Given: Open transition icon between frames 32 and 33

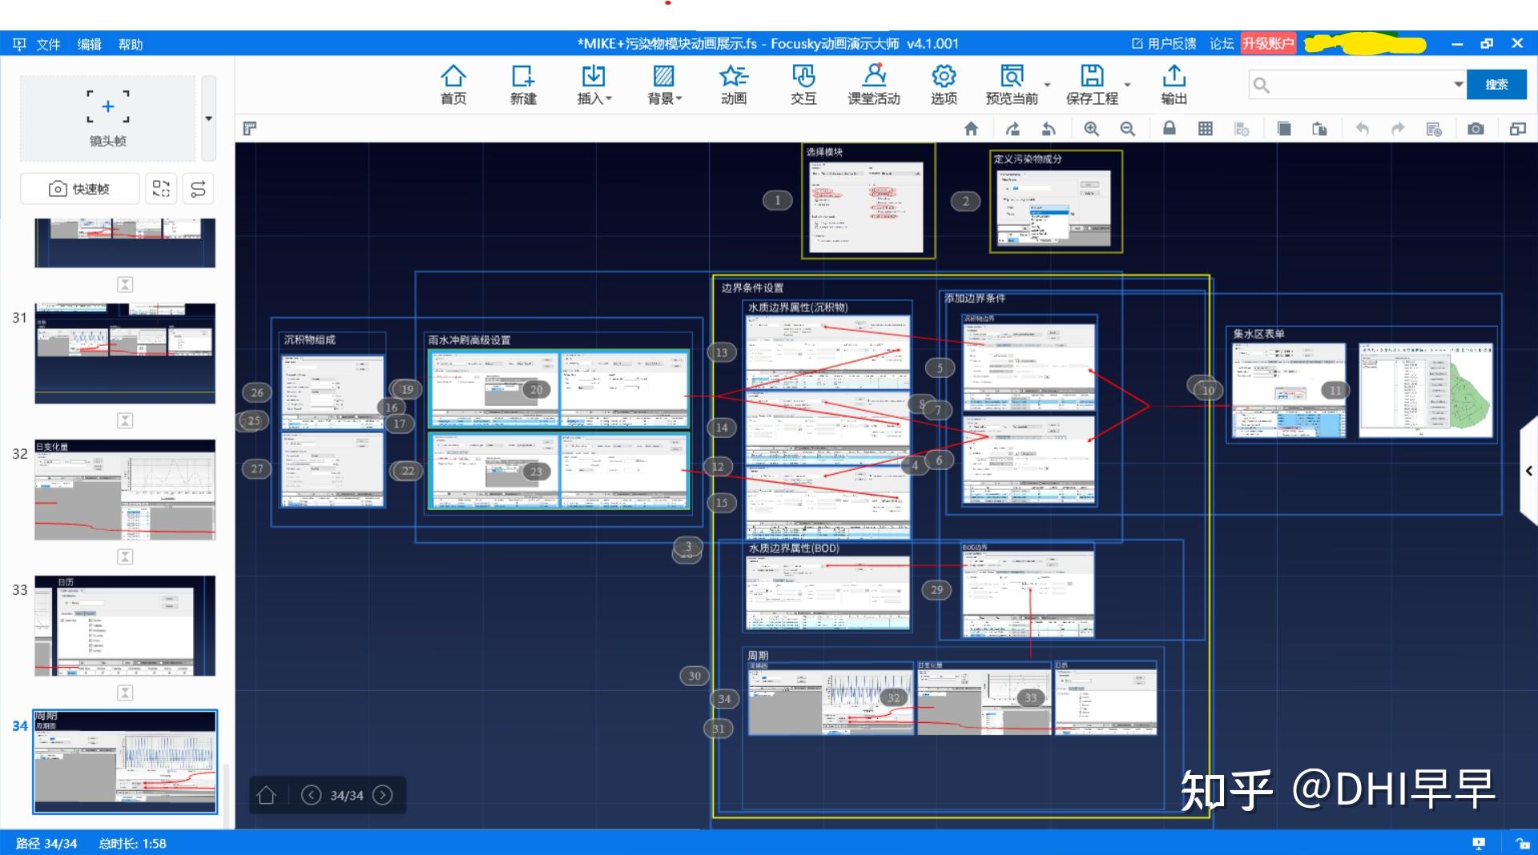Looking at the screenshot, I should tap(125, 557).
